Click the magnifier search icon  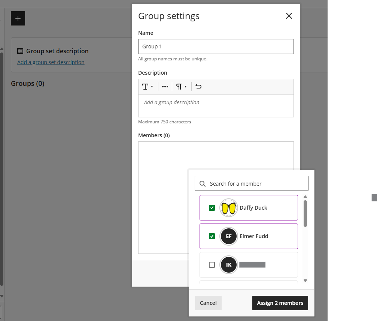[x=203, y=184]
